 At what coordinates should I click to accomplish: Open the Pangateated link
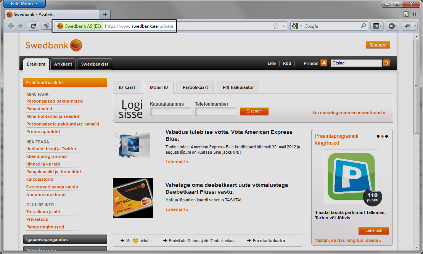point(39,109)
